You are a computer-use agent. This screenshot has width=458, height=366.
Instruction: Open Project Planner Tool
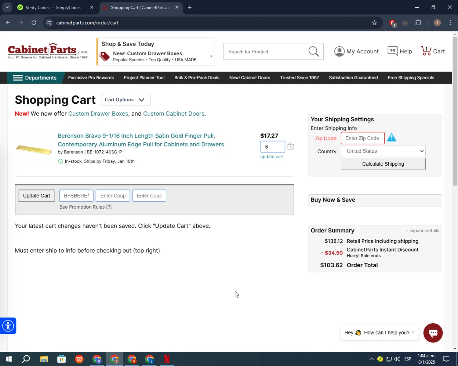(144, 78)
